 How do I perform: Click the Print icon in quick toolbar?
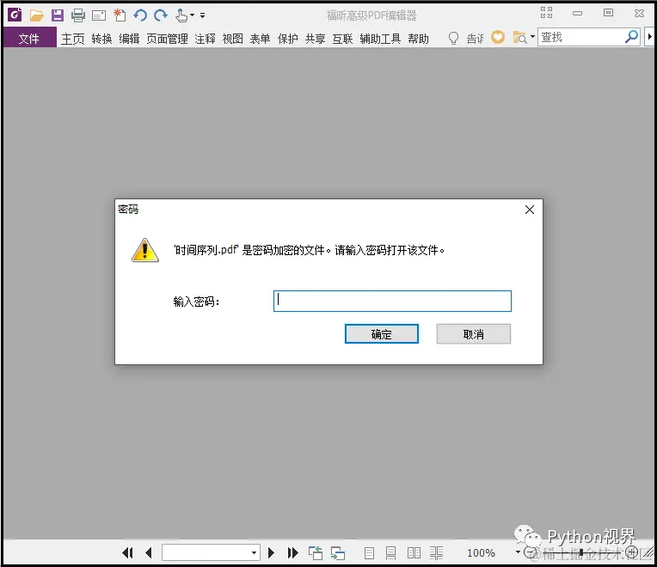[78, 16]
